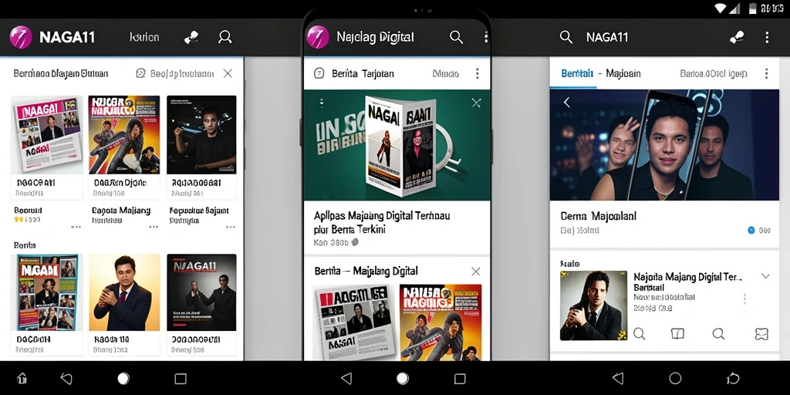Tap Wi-Fi icon in status bar

click(x=721, y=8)
